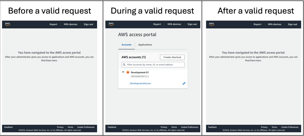Open MFA devices in the 'After a valid request' panel
The image size is (304, 136).
tap(275, 24)
